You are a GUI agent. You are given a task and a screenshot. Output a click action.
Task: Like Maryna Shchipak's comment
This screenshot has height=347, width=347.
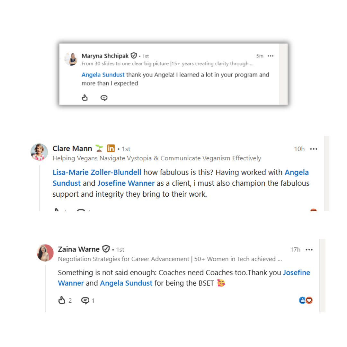pos(85,98)
